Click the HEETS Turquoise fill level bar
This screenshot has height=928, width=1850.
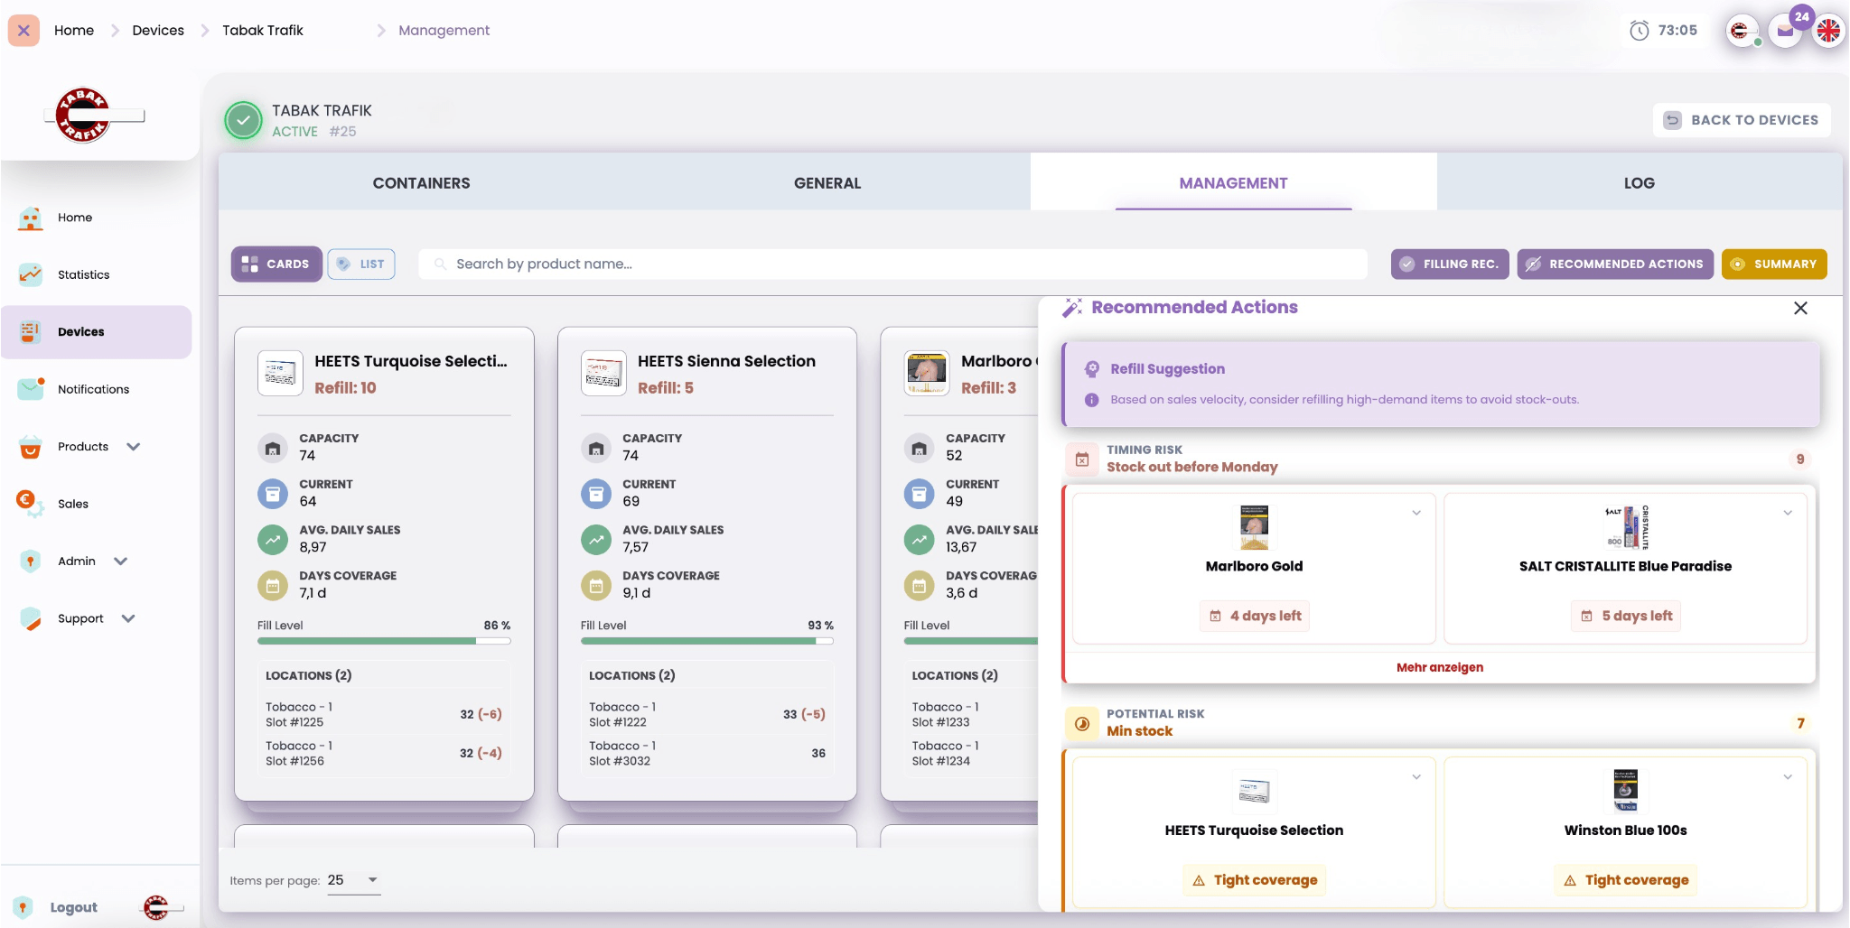click(x=384, y=640)
